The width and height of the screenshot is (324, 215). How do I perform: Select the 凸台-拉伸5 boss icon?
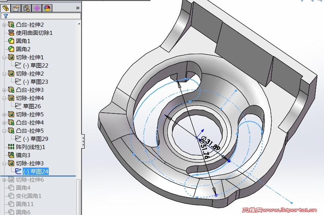coord(11,131)
